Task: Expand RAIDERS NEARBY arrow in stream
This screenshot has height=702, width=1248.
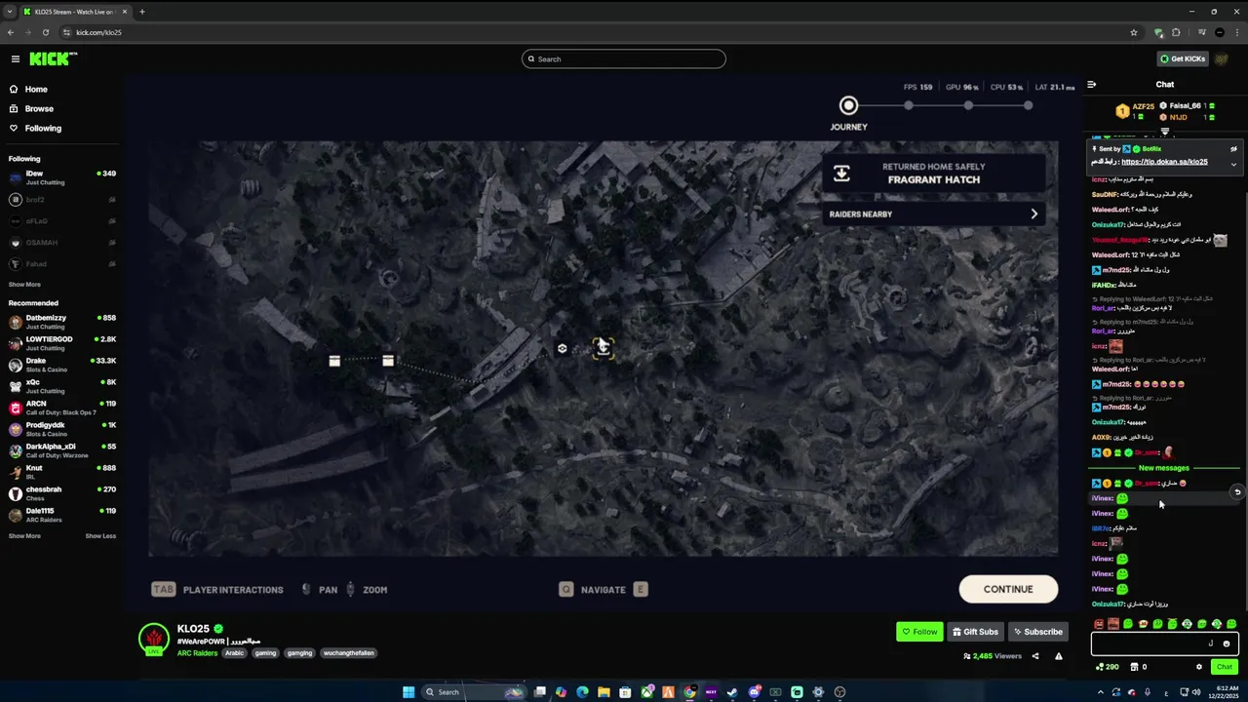Action: click(x=1034, y=214)
